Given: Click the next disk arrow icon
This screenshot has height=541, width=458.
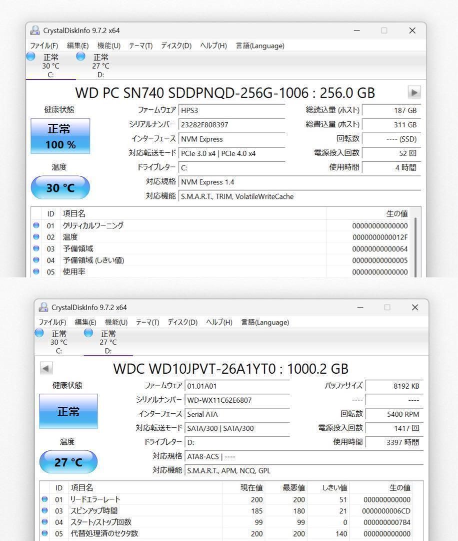Looking at the screenshot, I should coord(414,93).
